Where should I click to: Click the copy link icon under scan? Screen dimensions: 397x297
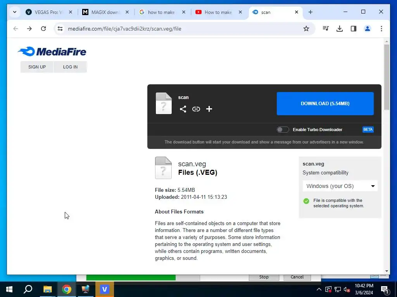point(196,109)
